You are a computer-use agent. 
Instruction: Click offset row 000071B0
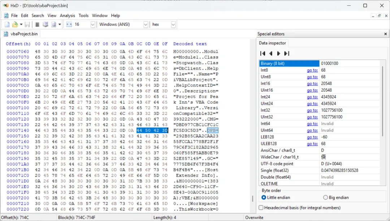coord(18,170)
